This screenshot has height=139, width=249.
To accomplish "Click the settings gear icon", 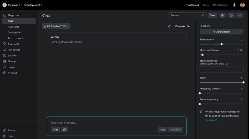I will [234, 5].
